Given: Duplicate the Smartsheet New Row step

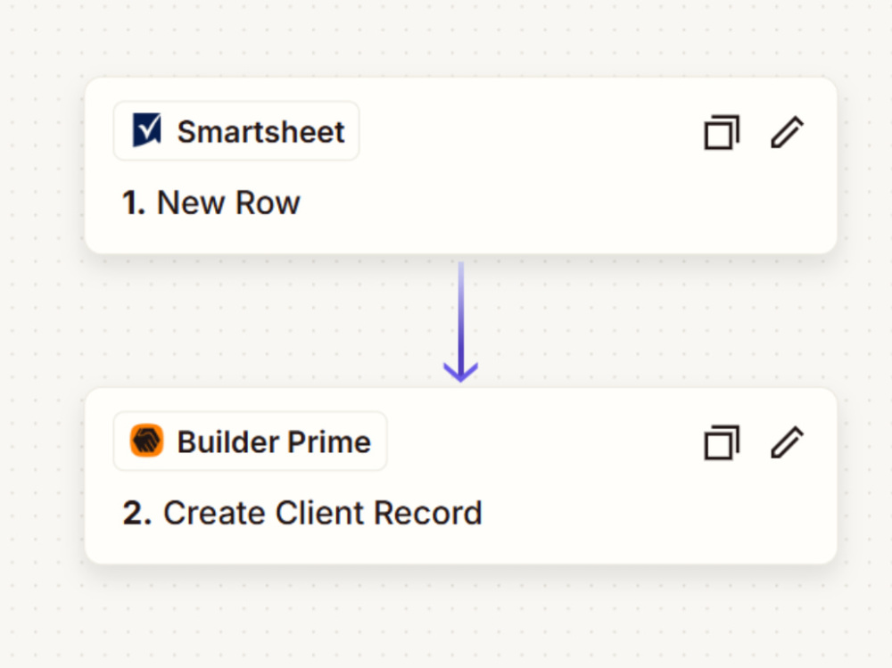Looking at the screenshot, I should 722,132.
